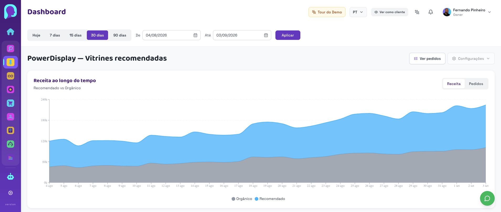Viewport: 501px width, 212px height.
Task: Toggle Ver como cliente view
Action: tap(390, 12)
